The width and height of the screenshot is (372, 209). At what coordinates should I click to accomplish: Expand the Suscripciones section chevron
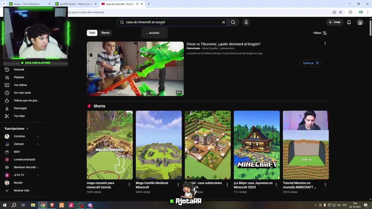[x=27, y=129]
